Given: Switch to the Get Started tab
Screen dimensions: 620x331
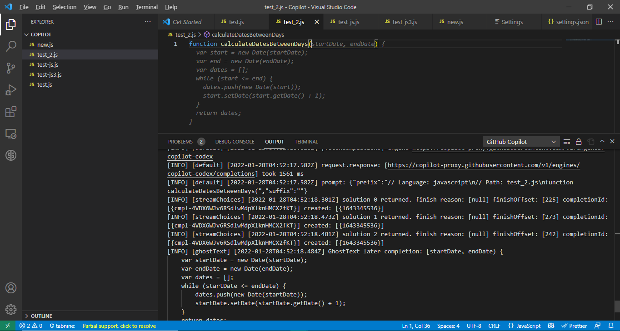Looking at the screenshot, I should [x=186, y=22].
